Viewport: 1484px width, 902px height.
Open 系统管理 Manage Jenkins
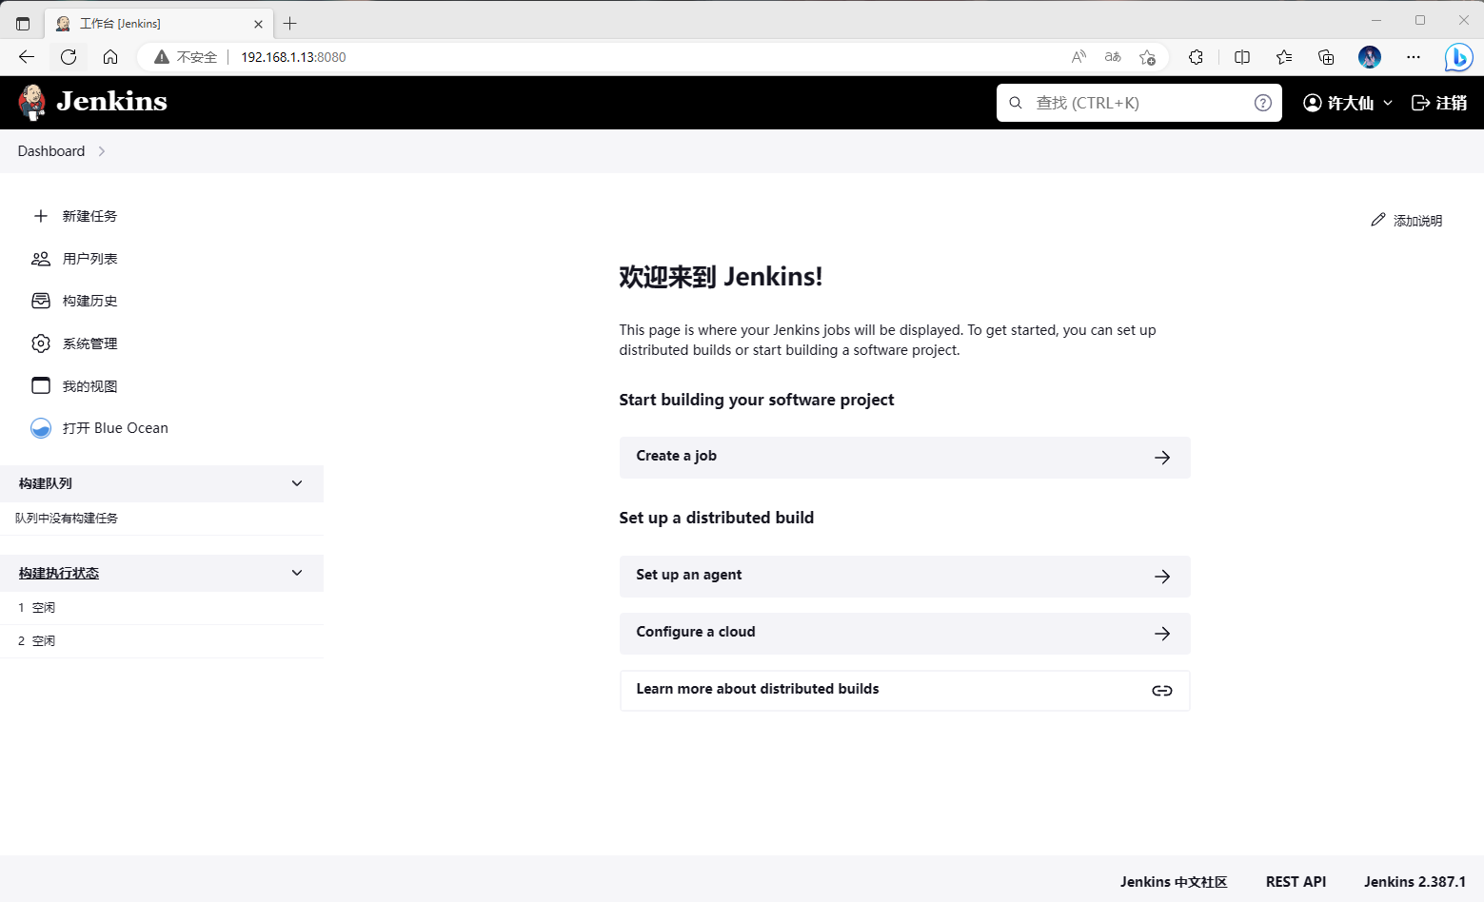89,343
